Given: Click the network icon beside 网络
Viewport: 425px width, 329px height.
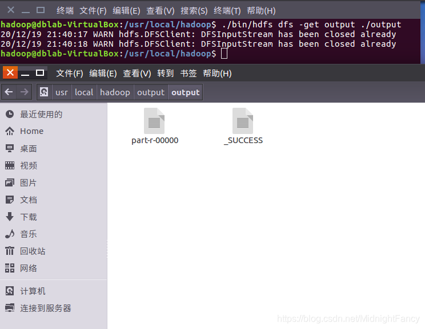Looking at the screenshot, I should (10, 268).
